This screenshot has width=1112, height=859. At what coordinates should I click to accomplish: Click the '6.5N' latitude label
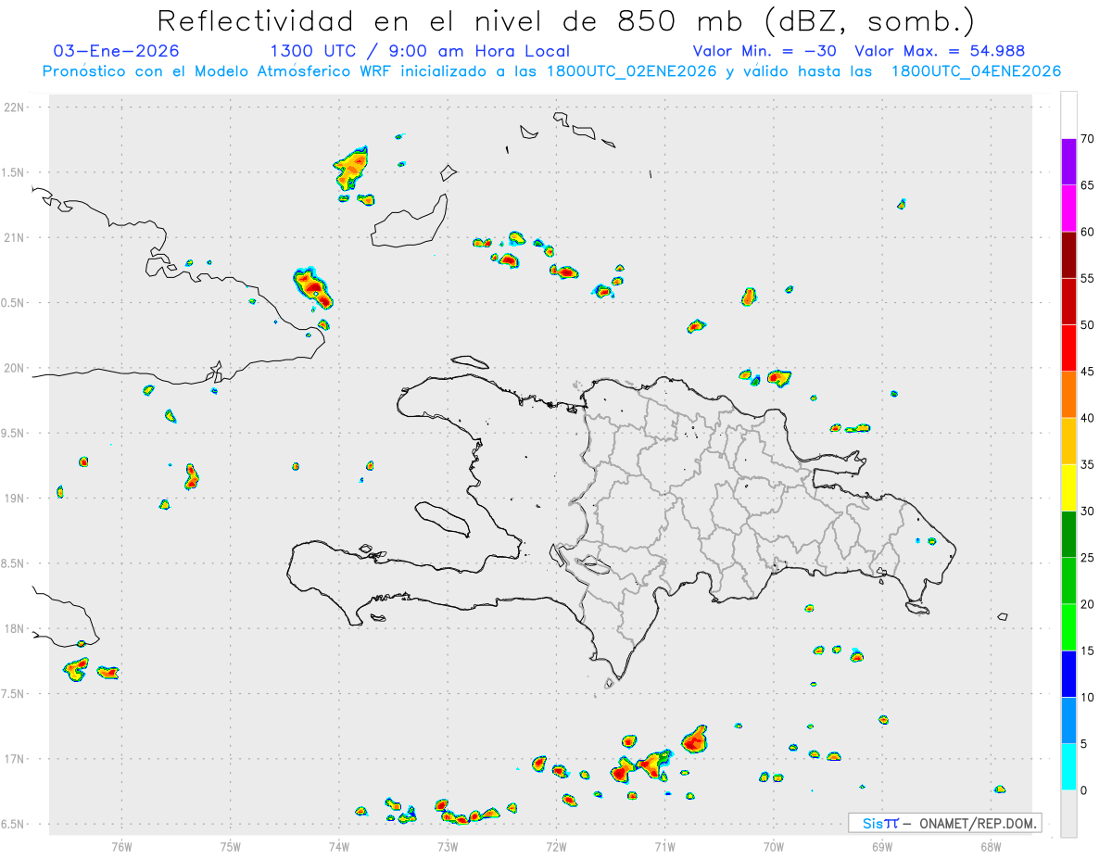pos(14,824)
